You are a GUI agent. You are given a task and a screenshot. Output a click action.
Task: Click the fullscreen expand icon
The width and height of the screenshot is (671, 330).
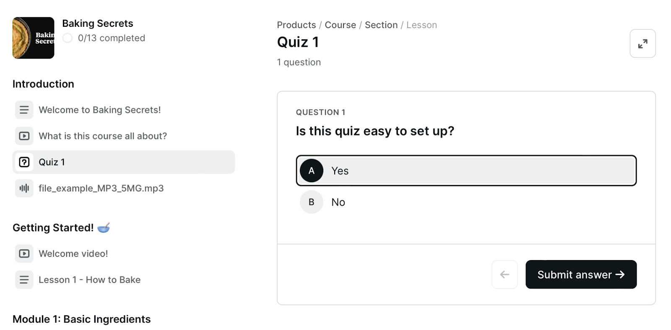point(642,44)
